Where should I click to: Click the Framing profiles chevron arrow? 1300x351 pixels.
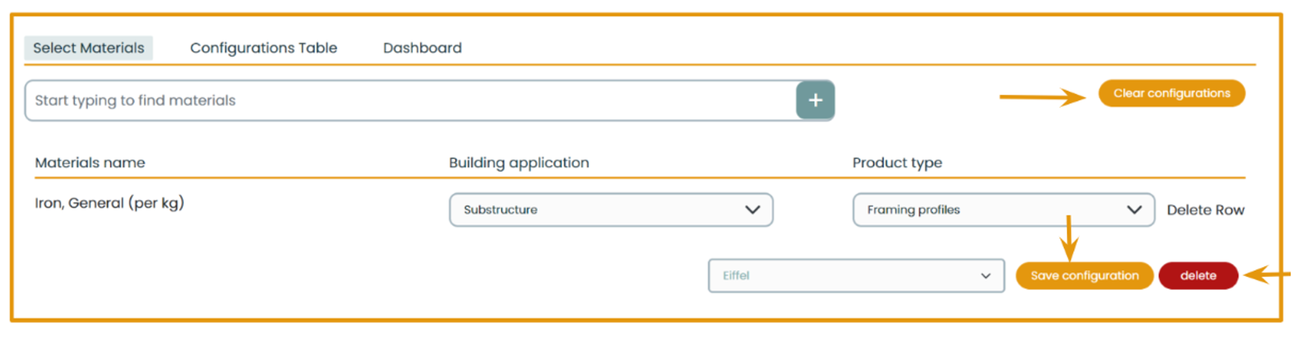tap(1134, 210)
